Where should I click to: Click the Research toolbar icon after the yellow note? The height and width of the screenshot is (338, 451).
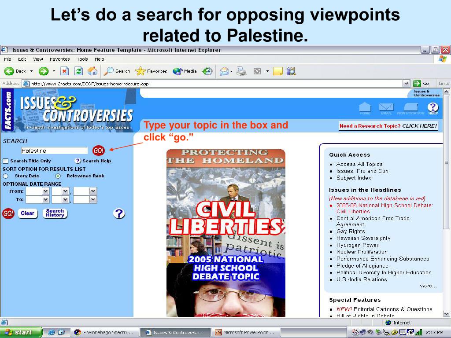291,71
